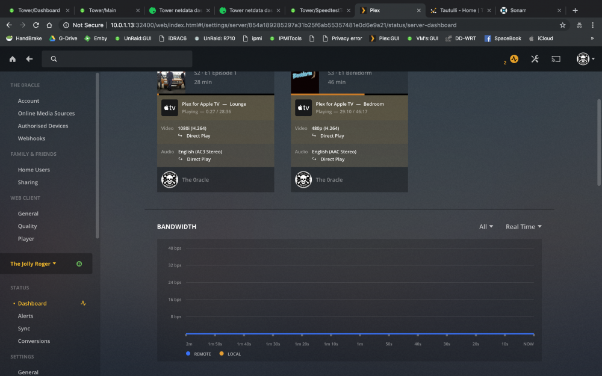Open the Emby bookmark
The width and height of the screenshot is (602, 376).
point(96,39)
